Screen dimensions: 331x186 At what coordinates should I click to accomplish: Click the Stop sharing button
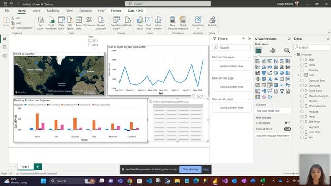click(x=190, y=169)
